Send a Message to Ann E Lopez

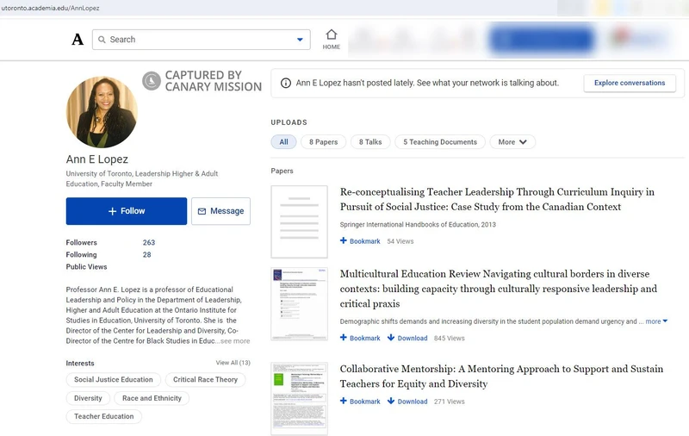(220, 211)
